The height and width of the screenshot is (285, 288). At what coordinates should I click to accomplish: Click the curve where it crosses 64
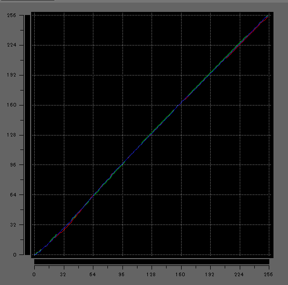pyautogui.click(x=93, y=196)
